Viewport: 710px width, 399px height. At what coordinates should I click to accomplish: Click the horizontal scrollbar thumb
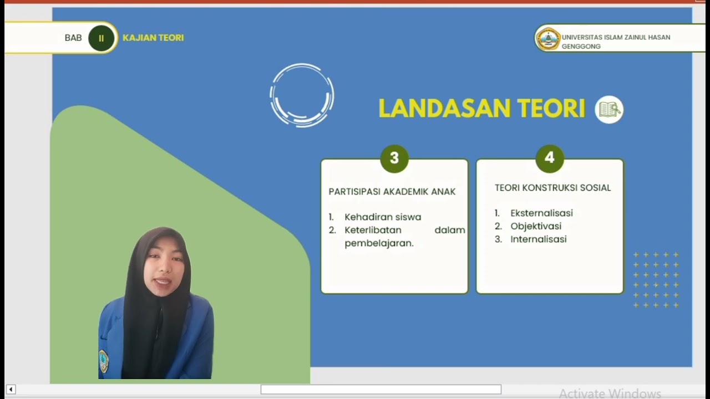pyautogui.click(x=381, y=390)
